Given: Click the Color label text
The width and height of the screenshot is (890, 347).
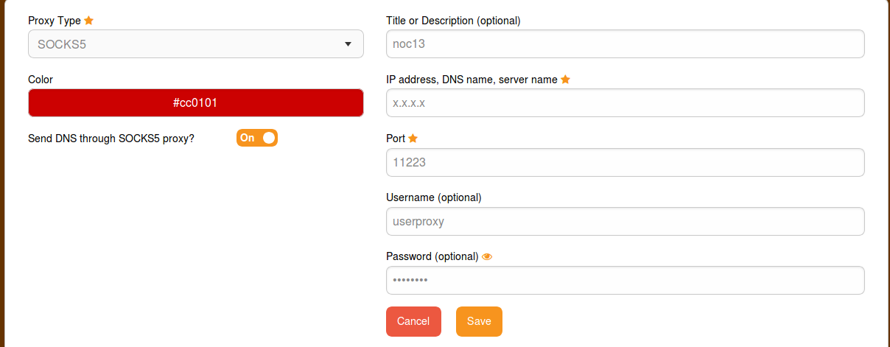Looking at the screenshot, I should point(41,80).
